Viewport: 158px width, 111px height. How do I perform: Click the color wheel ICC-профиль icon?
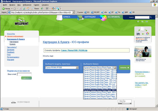[103, 18]
